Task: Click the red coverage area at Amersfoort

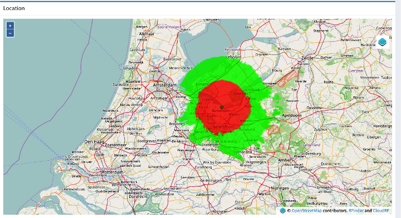Action: [223, 127]
